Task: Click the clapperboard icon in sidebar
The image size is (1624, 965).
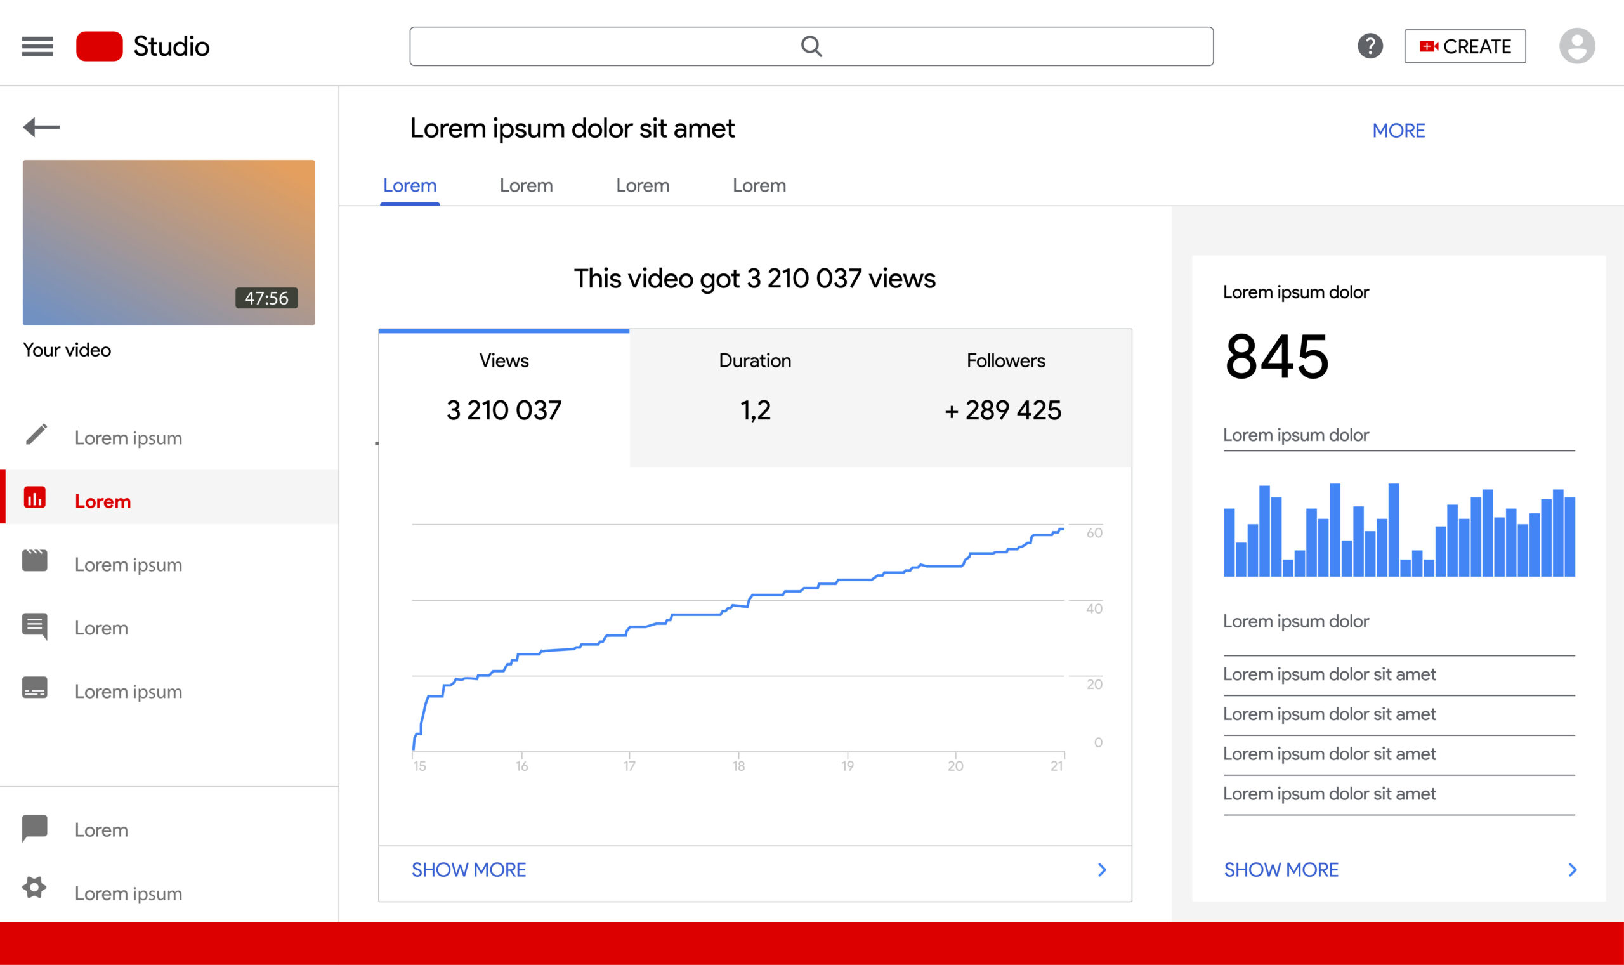Action: click(34, 560)
